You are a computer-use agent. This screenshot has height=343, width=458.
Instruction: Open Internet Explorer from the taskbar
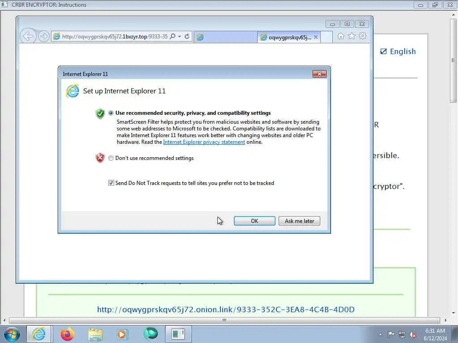[x=38, y=334]
